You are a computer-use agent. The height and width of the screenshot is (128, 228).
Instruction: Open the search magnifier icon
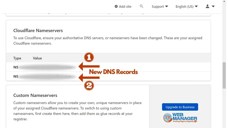(141, 6)
